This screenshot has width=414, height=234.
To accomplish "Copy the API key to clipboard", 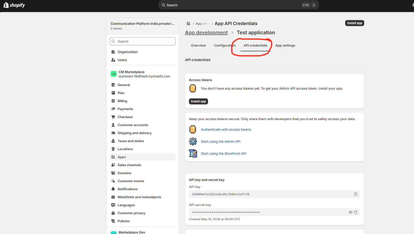I will pos(355,194).
